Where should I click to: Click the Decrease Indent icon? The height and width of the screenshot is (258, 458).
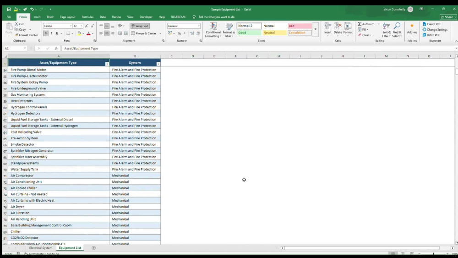pyautogui.click(x=120, y=33)
